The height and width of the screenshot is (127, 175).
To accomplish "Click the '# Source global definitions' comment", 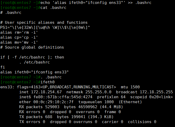I will click(x=32, y=47).
